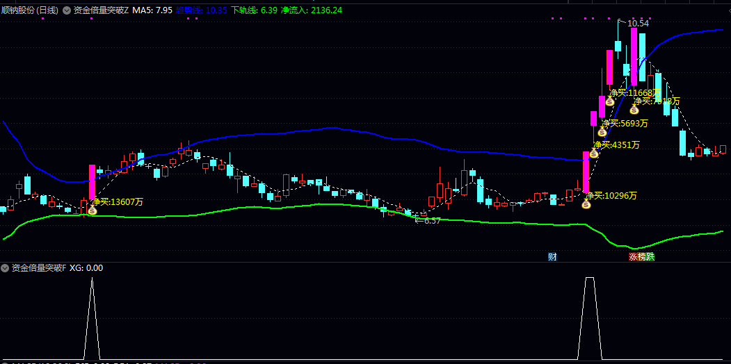Expand the 资金倍量突破Z indicator arrow

67,10
